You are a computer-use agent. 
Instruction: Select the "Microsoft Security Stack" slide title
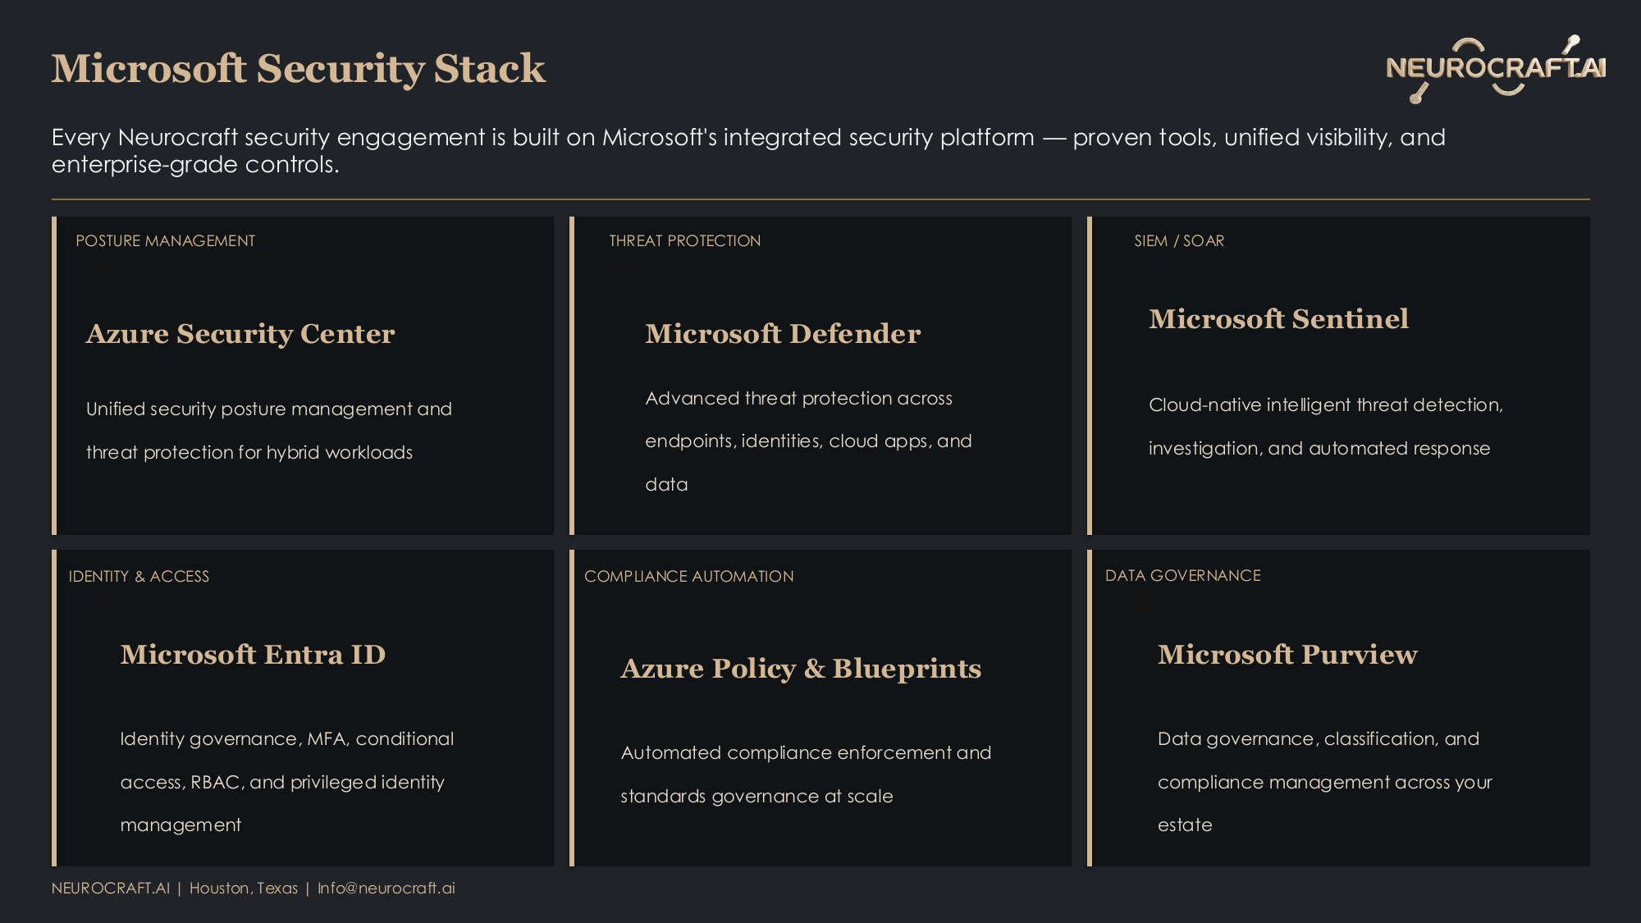299,68
